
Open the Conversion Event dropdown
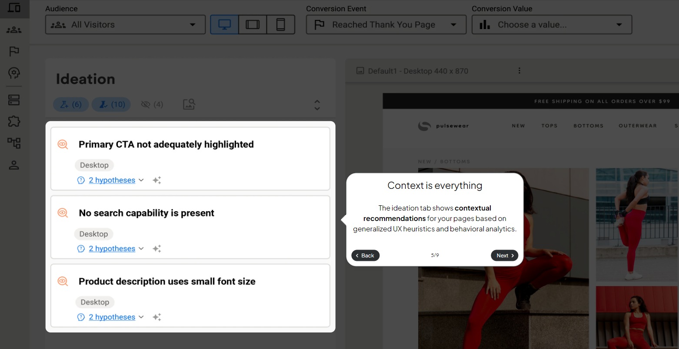386,25
